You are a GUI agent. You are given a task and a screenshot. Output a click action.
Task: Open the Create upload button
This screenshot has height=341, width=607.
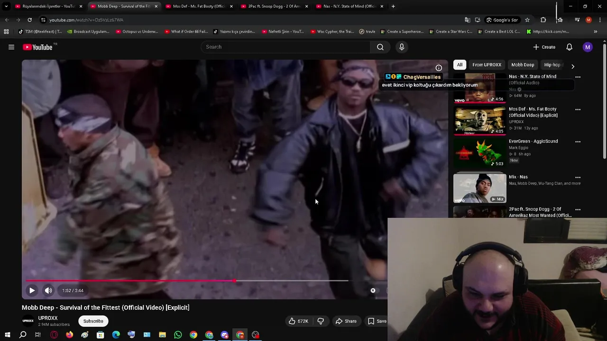click(x=544, y=47)
